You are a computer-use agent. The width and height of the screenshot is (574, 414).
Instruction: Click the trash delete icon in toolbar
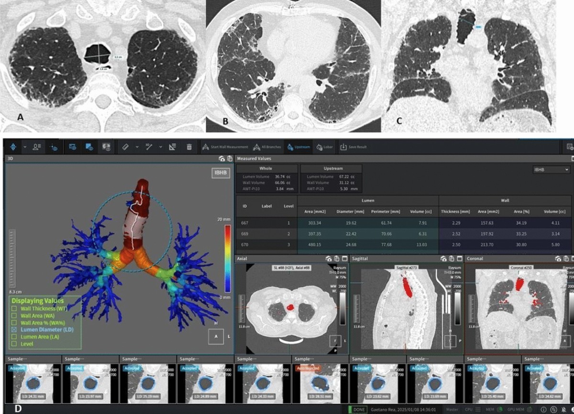[189, 147]
